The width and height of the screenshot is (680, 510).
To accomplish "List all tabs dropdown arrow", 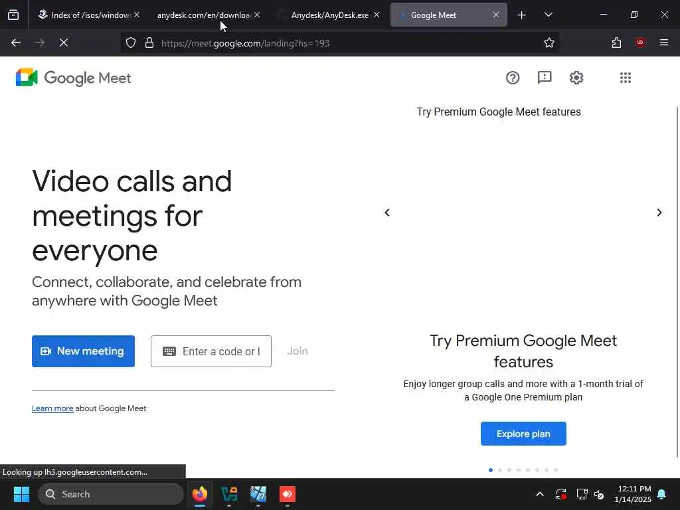I will [548, 15].
